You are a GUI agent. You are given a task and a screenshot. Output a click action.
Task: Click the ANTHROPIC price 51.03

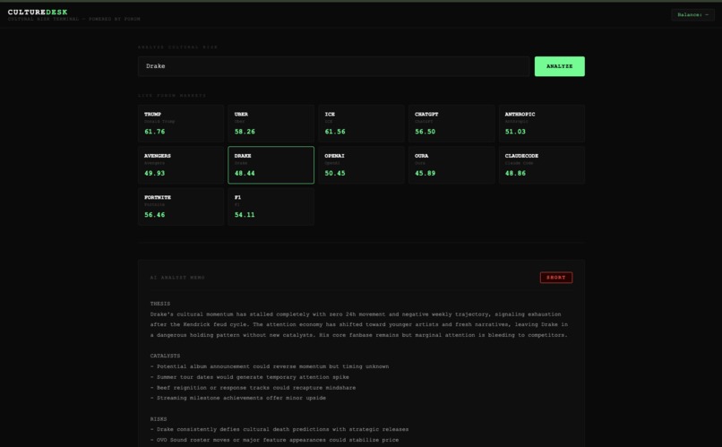515,132
